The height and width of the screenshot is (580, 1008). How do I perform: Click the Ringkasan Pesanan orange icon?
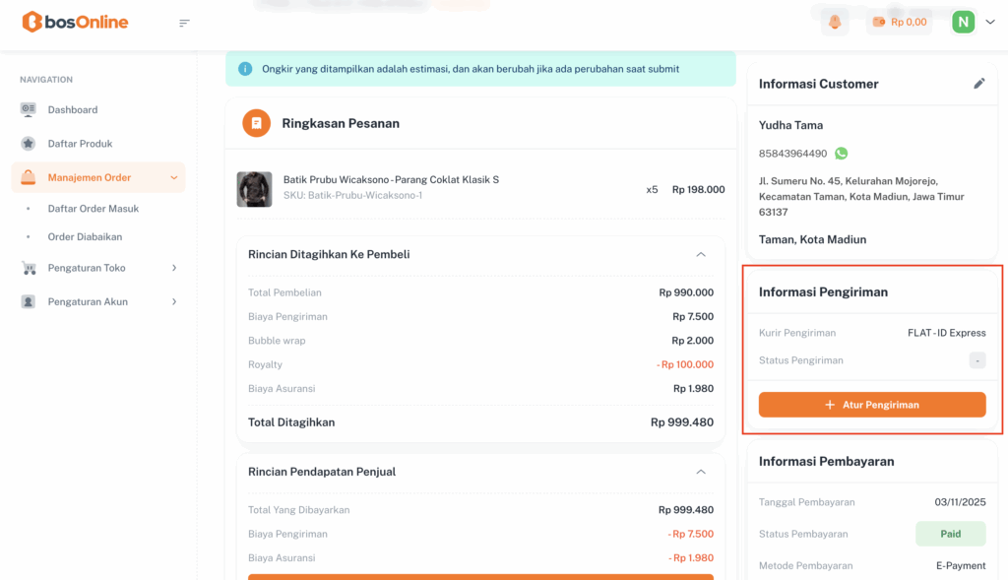click(x=256, y=123)
